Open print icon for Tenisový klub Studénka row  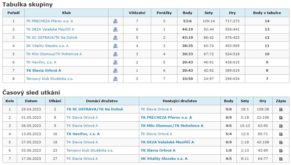pos(115,79)
